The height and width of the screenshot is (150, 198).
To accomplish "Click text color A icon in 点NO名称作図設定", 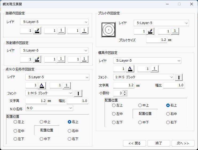I will coord(42,85).
